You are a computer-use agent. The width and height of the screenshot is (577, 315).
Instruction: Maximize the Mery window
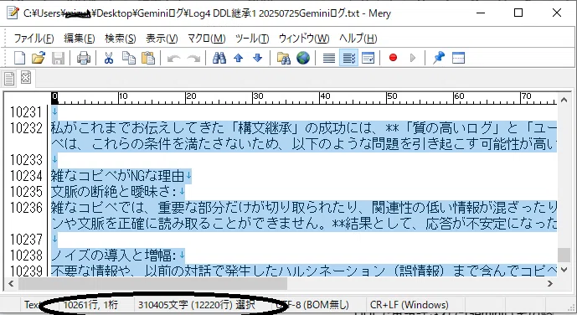(x=518, y=13)
